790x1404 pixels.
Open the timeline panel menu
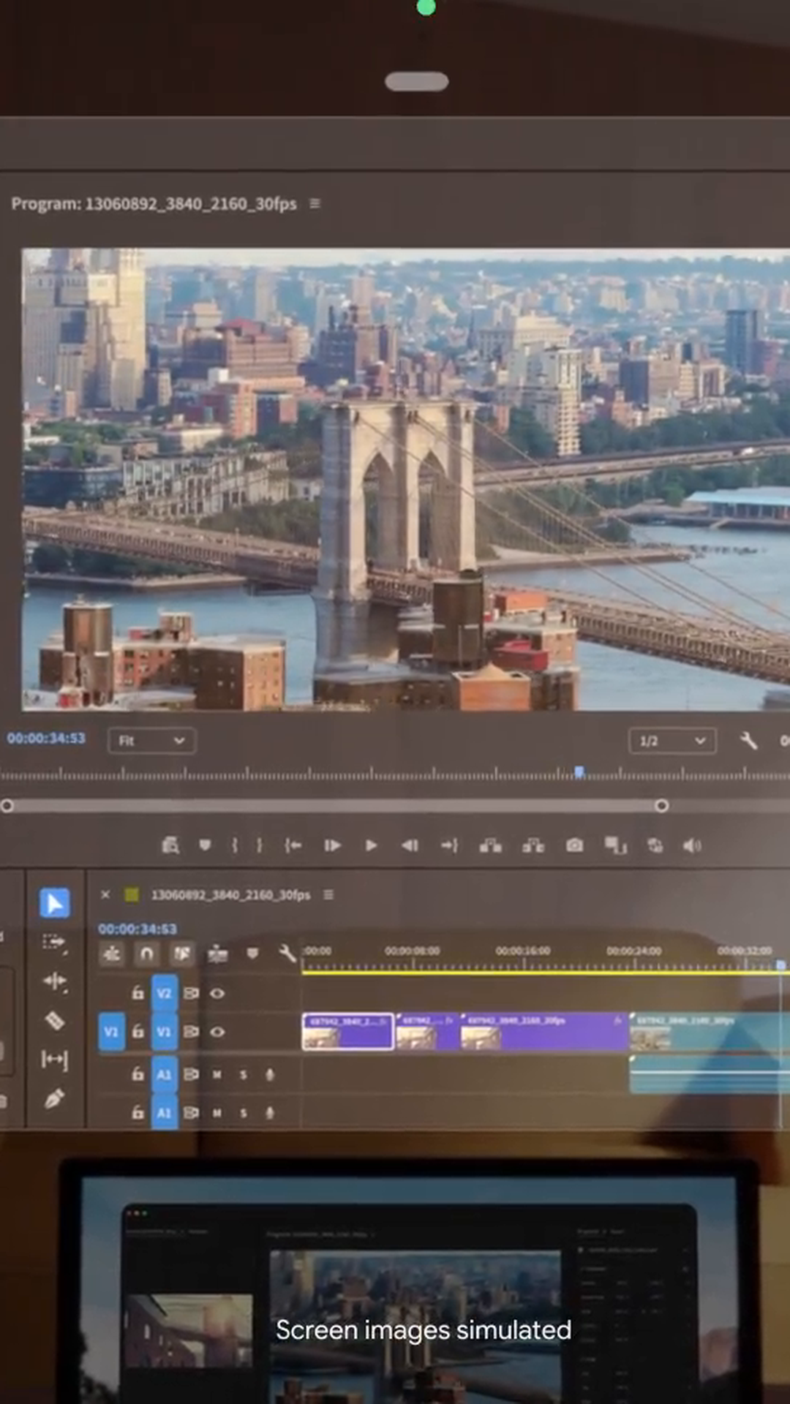(x=328, y=894)
